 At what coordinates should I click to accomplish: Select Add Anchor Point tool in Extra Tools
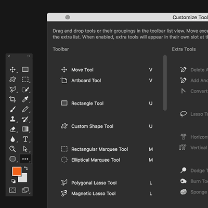[193, 81]
